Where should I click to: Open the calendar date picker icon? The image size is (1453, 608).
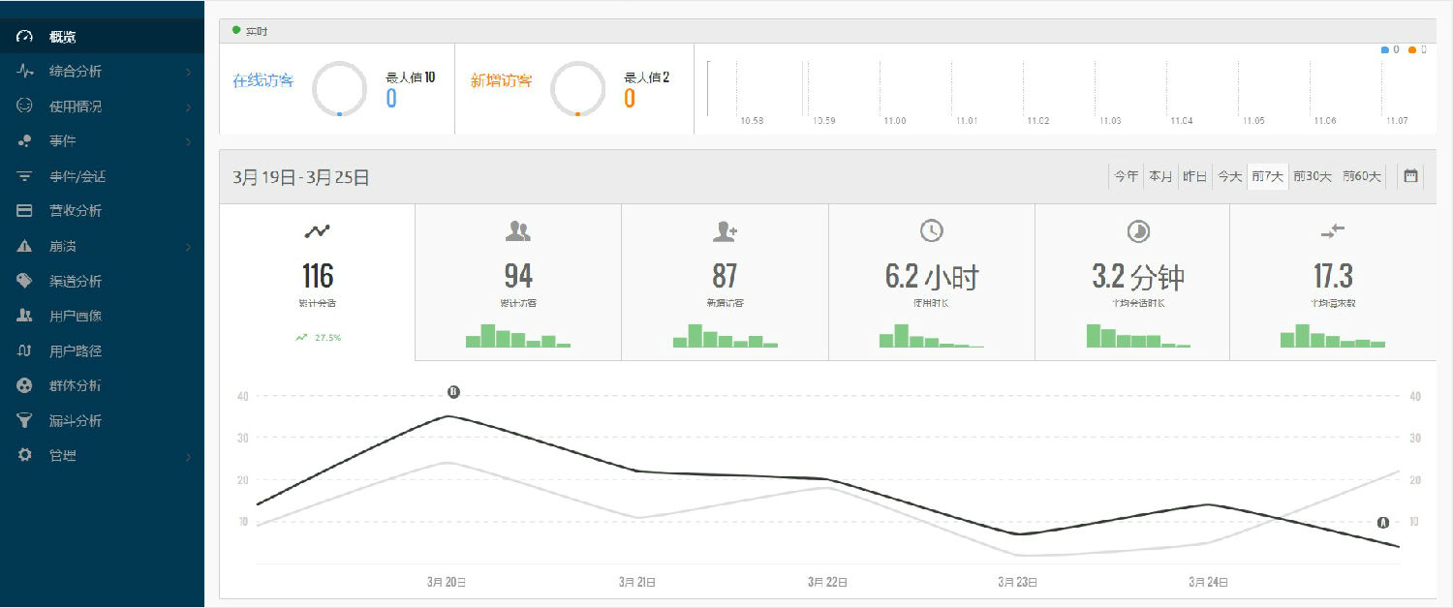pos(1410,176)
